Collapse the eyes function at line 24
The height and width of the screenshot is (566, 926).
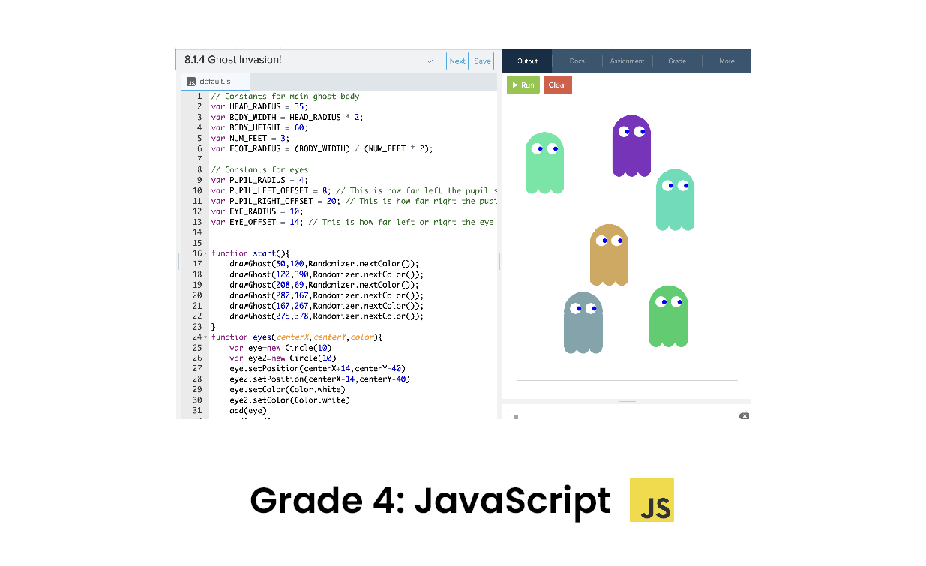(x=206, y=337)
